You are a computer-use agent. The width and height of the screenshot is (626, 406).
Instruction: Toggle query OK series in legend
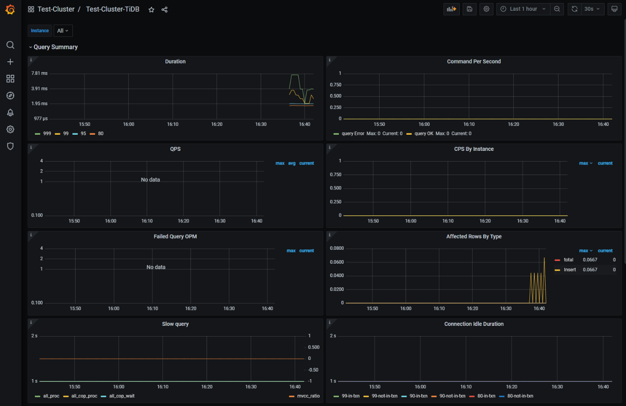click(424, 134)
